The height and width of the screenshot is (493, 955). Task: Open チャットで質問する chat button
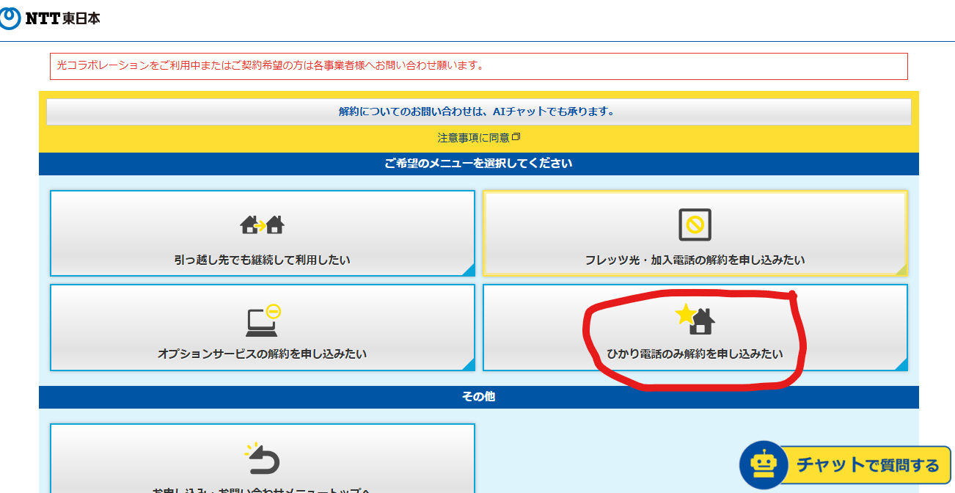[845, 465]
